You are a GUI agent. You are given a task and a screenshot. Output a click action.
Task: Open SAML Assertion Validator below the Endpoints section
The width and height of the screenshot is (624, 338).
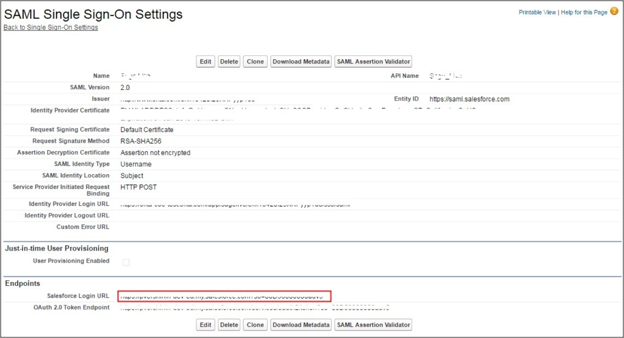373,325
